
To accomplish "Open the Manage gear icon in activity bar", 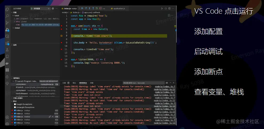I will [x=7, y=124].
